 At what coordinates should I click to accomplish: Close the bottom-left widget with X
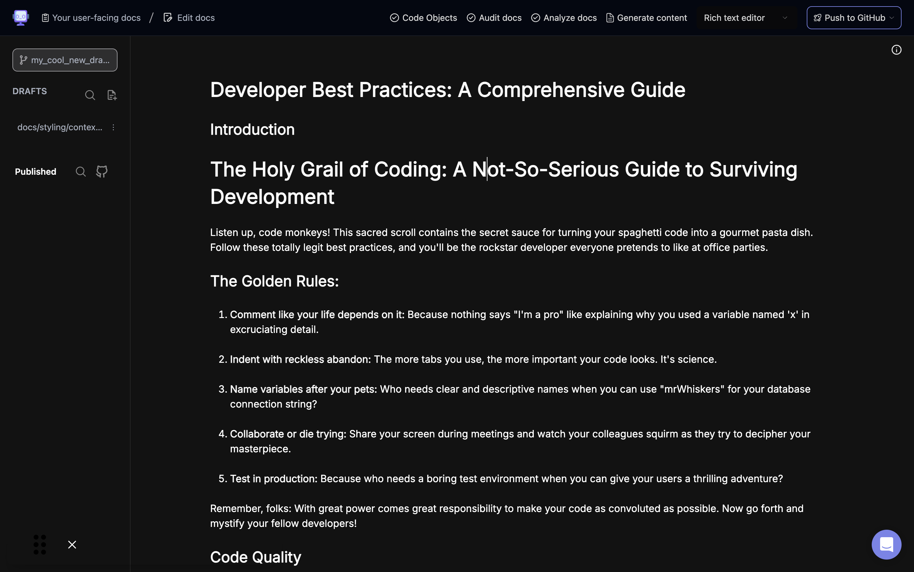[72, 544]
